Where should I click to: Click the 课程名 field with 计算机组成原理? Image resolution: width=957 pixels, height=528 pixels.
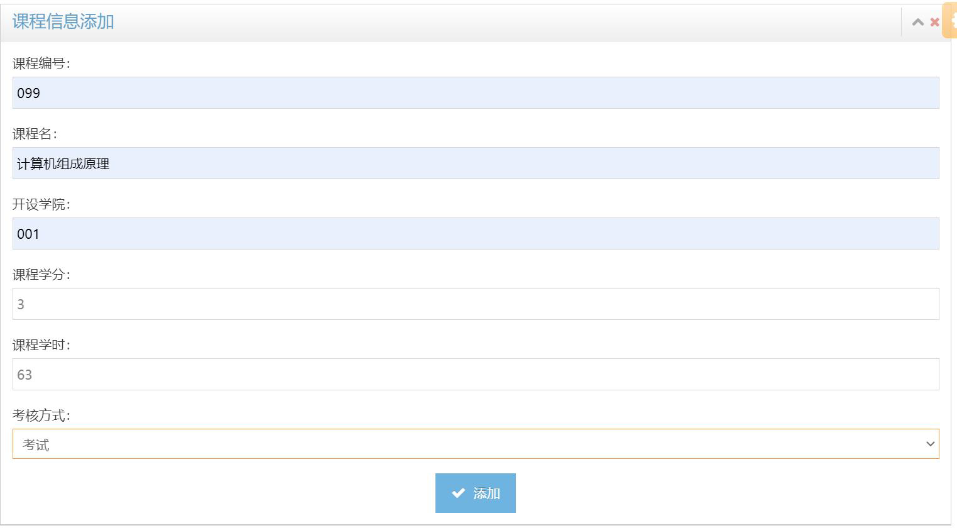(476, 163)
